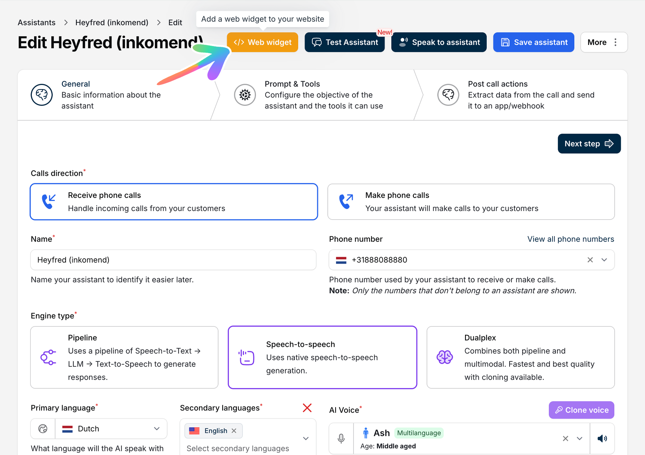The image size is (645, 455).
Task: Click the Pipeline nodes icon
Action: 48,357
